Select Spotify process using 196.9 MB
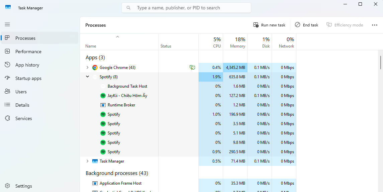This screenshot has height=192, width=383. [188, 114]
